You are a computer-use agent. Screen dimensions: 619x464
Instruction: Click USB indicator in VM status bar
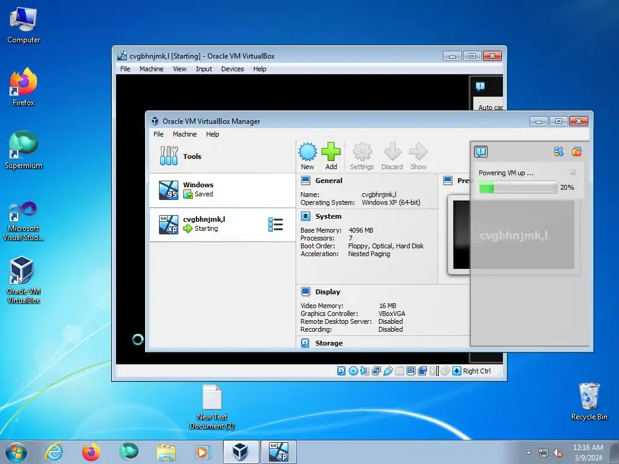[x=388, y=371]
